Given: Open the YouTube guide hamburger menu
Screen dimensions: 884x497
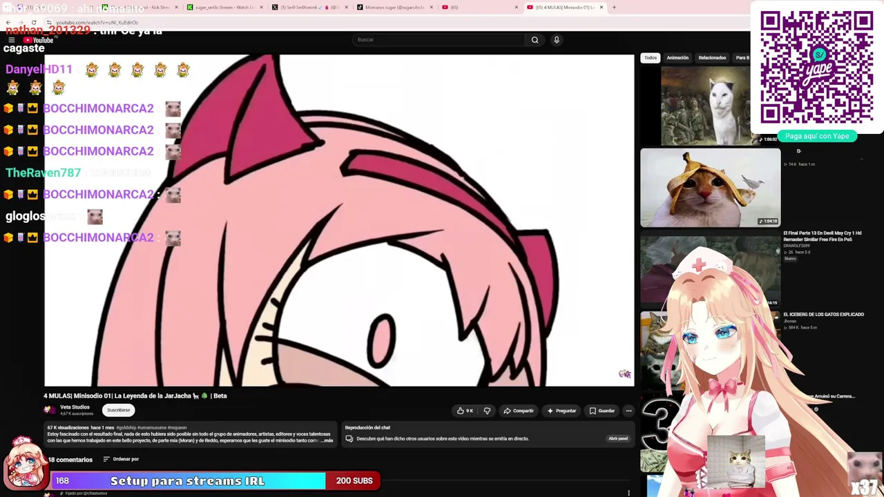Looking at the screenshot, I should (x=11, y=40).
